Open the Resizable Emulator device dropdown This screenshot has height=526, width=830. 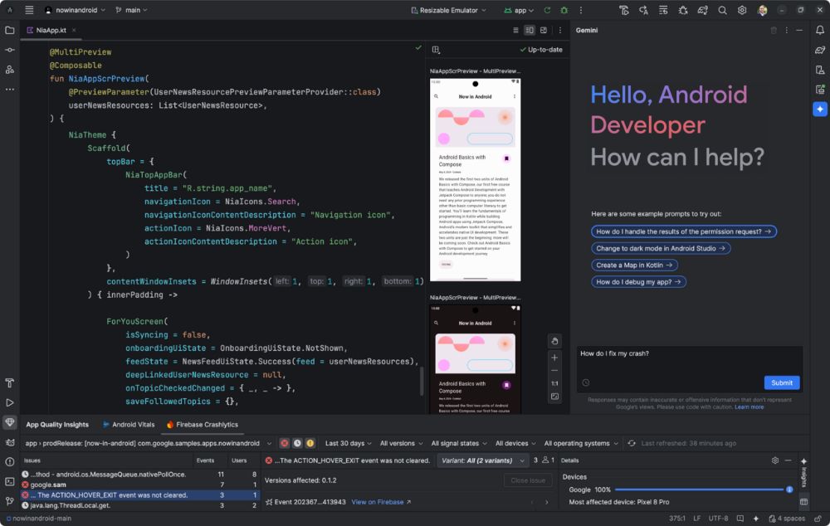coord(448,10)
